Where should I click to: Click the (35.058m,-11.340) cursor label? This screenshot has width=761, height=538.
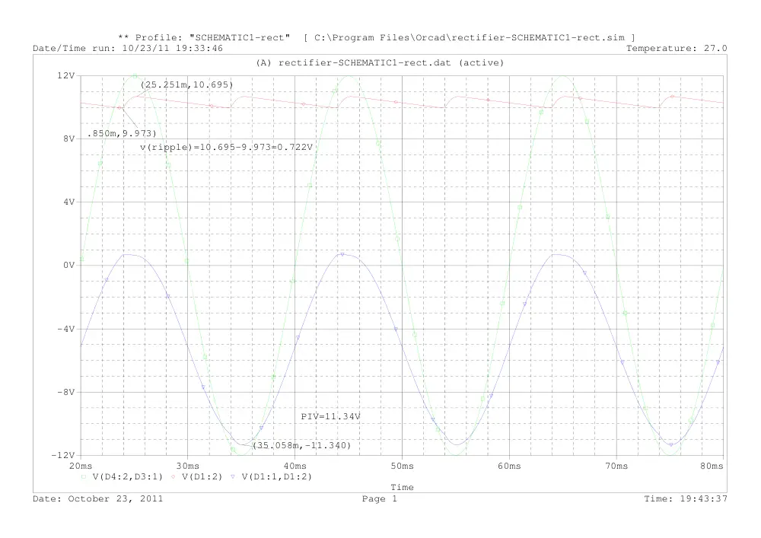[301, 445]
